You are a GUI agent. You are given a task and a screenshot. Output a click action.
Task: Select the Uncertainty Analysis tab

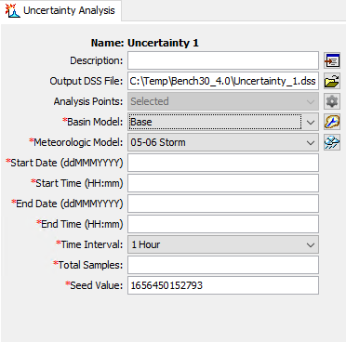click(60, 10)
